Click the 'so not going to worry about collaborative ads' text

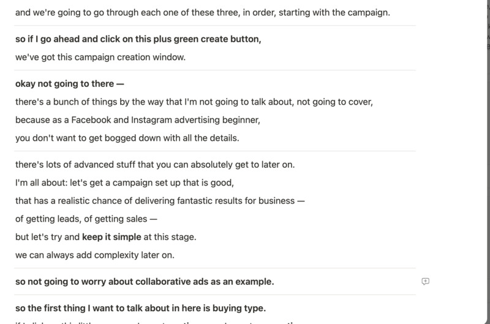pos(145,282)
